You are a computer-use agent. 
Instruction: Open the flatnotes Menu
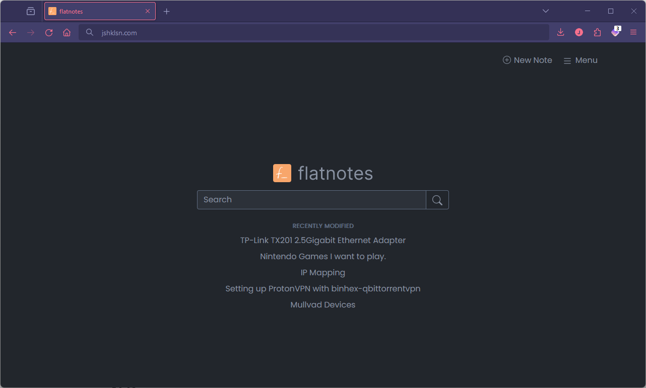click(x=580, y=60)
